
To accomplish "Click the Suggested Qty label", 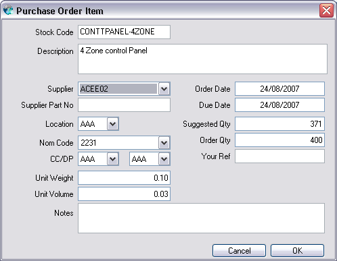I will coord(206,124).
